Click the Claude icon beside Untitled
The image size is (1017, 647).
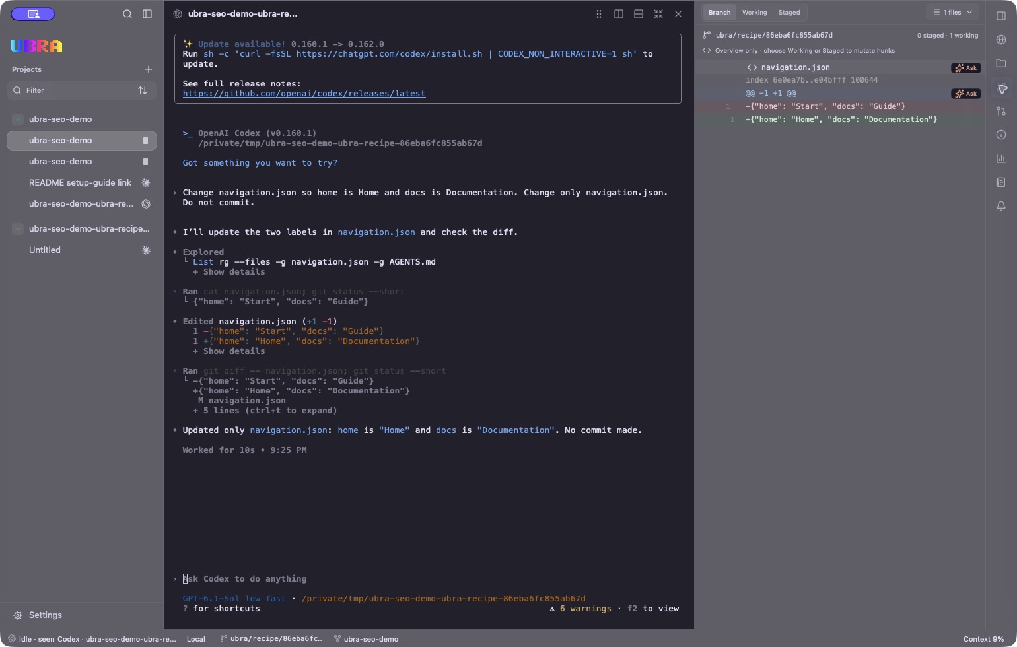(146, 250)
